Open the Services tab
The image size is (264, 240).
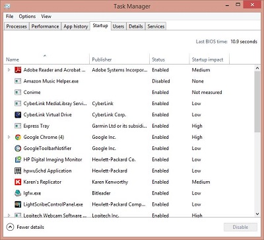pyautogui.click(x=156, y=26)
